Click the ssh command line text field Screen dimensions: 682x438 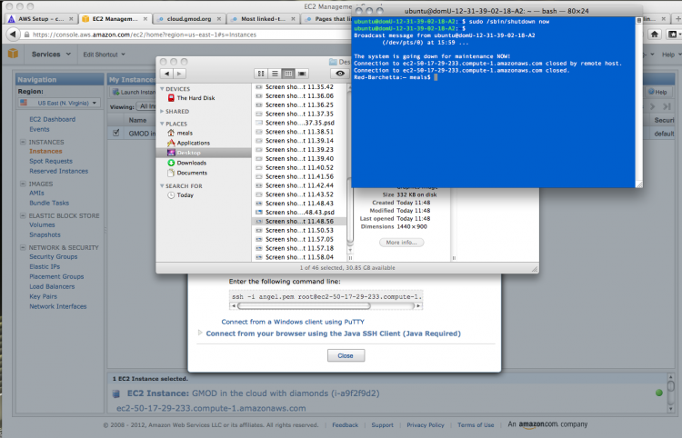[326, 297]
